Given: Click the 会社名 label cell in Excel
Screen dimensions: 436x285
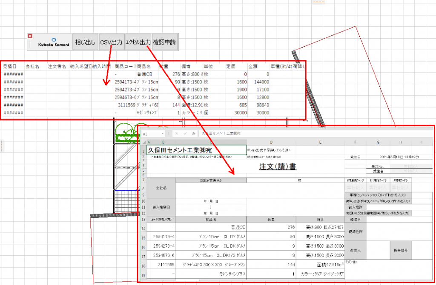Looking at the screenshot, I should point(161,188).
